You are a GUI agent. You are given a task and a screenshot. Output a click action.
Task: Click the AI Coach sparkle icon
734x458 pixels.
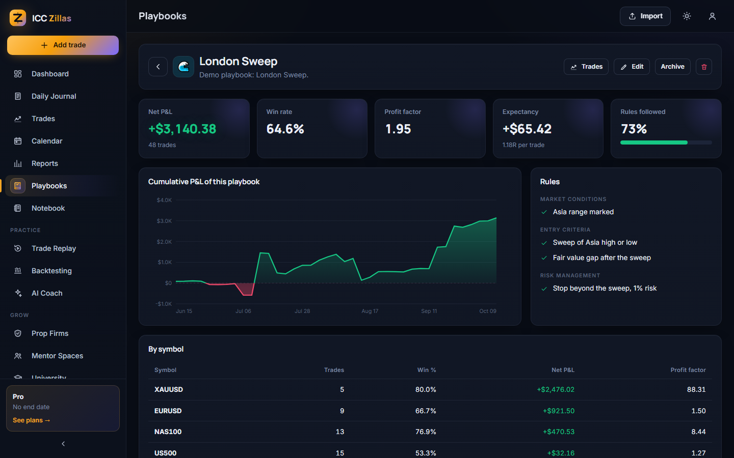[x=18, y=293]
